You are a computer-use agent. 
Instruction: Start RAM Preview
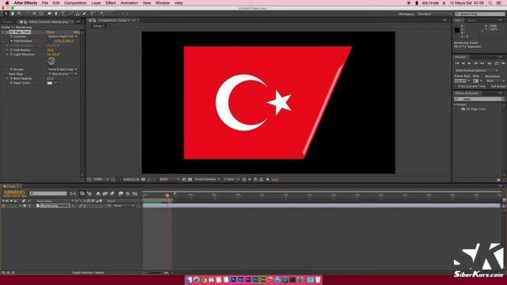pos(503,63)
